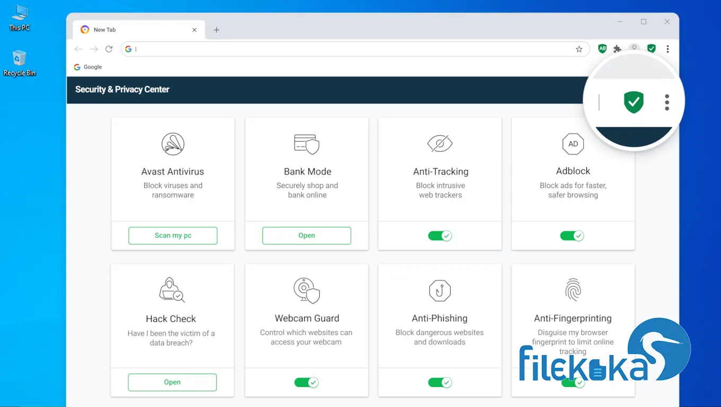Click the Google logo in address bar
721x407 pixels.
(128, 49)
